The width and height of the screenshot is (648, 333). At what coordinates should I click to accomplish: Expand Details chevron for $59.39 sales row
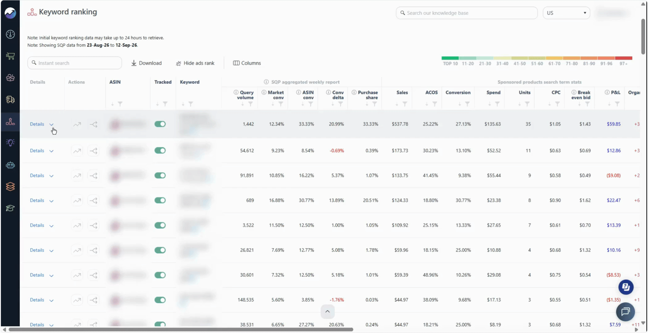pos(52,275)
